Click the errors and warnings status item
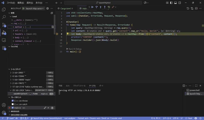This screenshot has height=120, width=204. (x=24, y=118)
